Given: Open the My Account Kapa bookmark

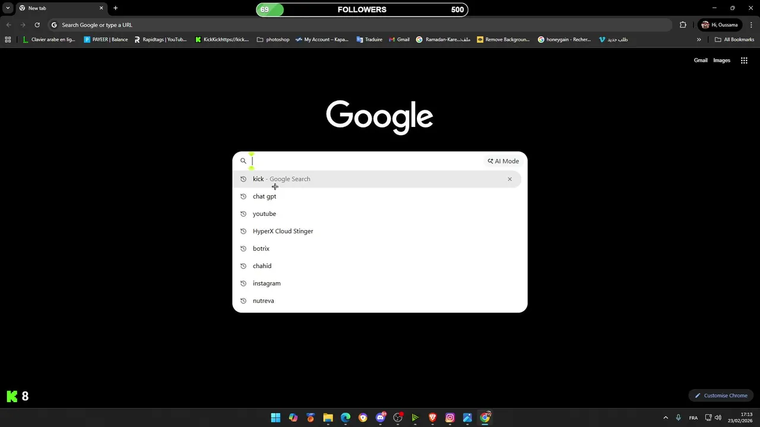Looking at the screenshot, I should pyautogui.click(x=322, y=40).
